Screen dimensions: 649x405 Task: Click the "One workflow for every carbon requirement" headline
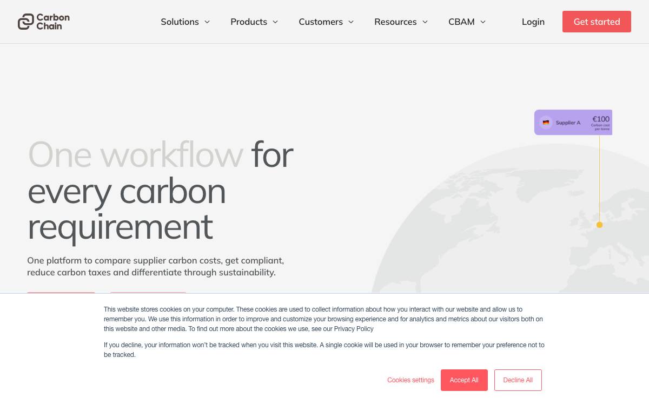click(x=160, y=191)
